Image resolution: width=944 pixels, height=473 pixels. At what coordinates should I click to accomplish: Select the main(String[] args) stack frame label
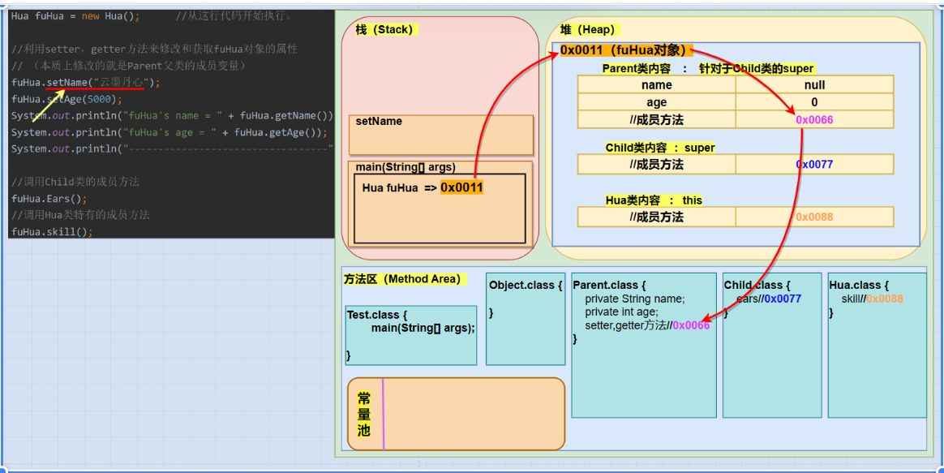(x=405, y=167)
